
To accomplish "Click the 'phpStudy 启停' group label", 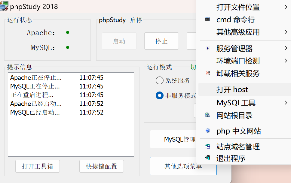I will 121,20.
